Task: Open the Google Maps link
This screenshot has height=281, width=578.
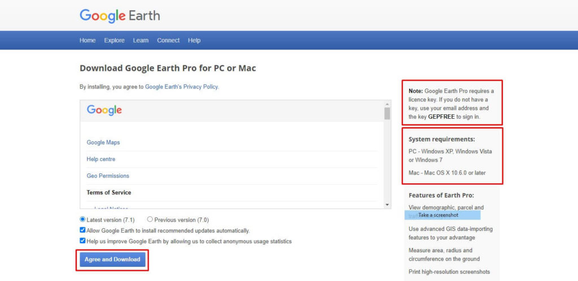Action: [x=103, y=142]
